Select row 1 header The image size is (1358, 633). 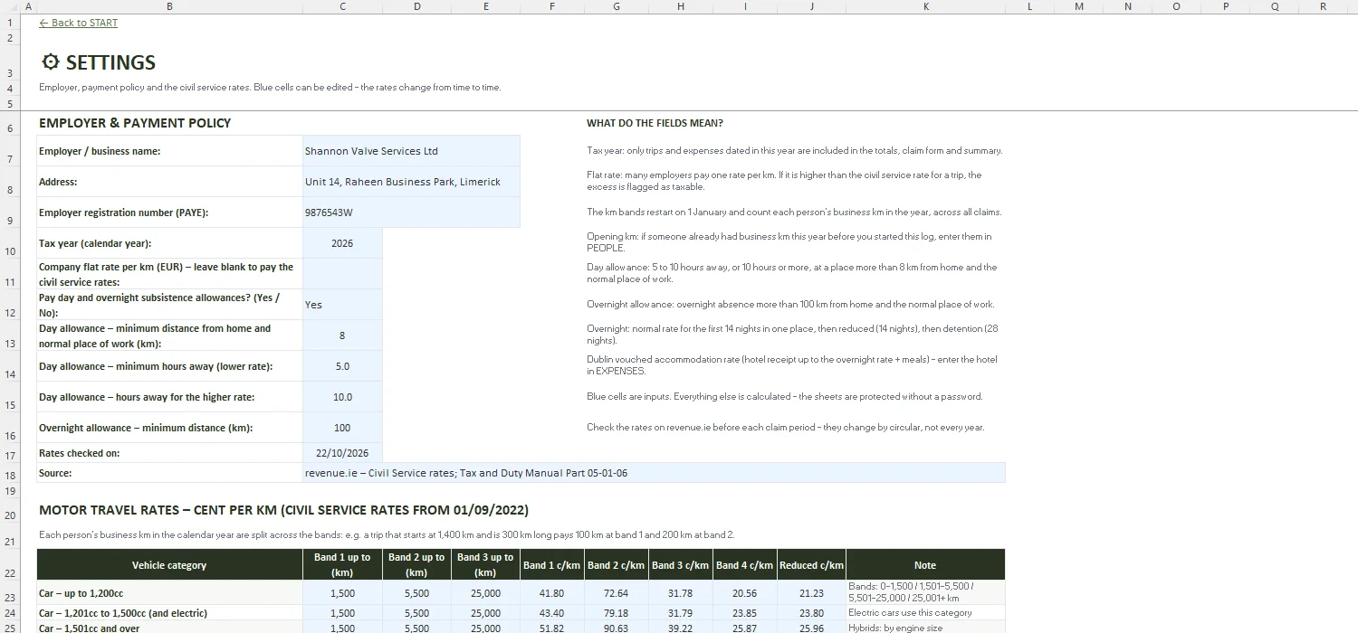pyautogui.click(x=9, y=23)
